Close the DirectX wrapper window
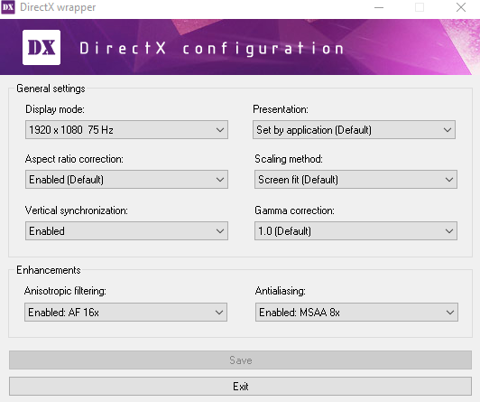Screen dimensions: 480x402 (x=461, y=7)
